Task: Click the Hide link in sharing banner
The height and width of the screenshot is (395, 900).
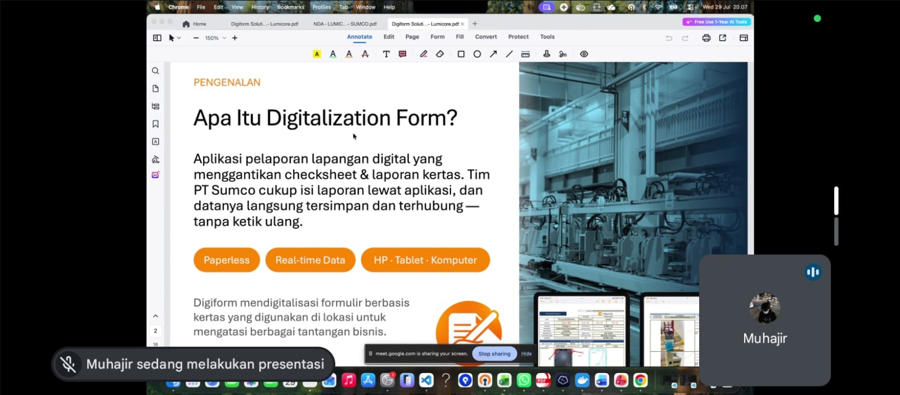Action: (x=526, y=354)
